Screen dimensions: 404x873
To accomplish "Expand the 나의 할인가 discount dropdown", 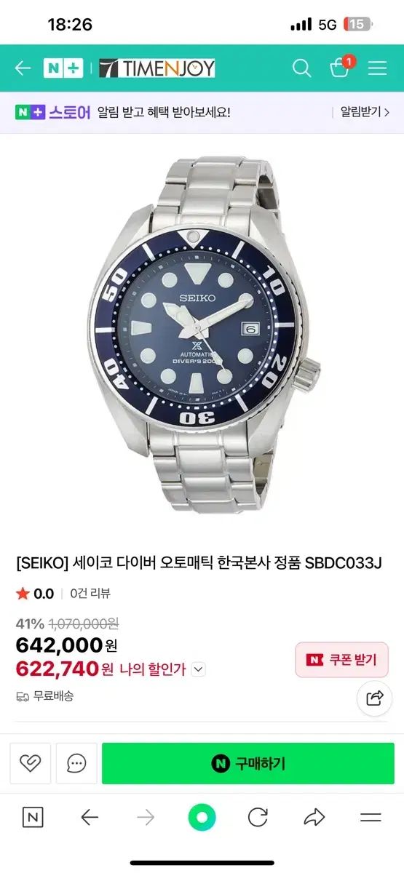I will click(x=198, y=669).
